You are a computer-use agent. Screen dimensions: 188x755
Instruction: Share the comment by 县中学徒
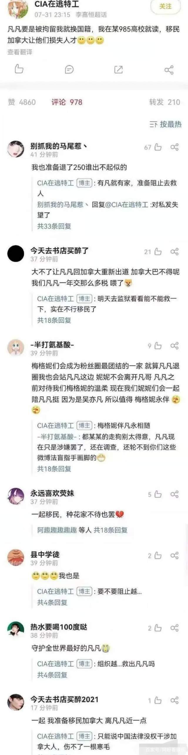click(x=174, y=555)
